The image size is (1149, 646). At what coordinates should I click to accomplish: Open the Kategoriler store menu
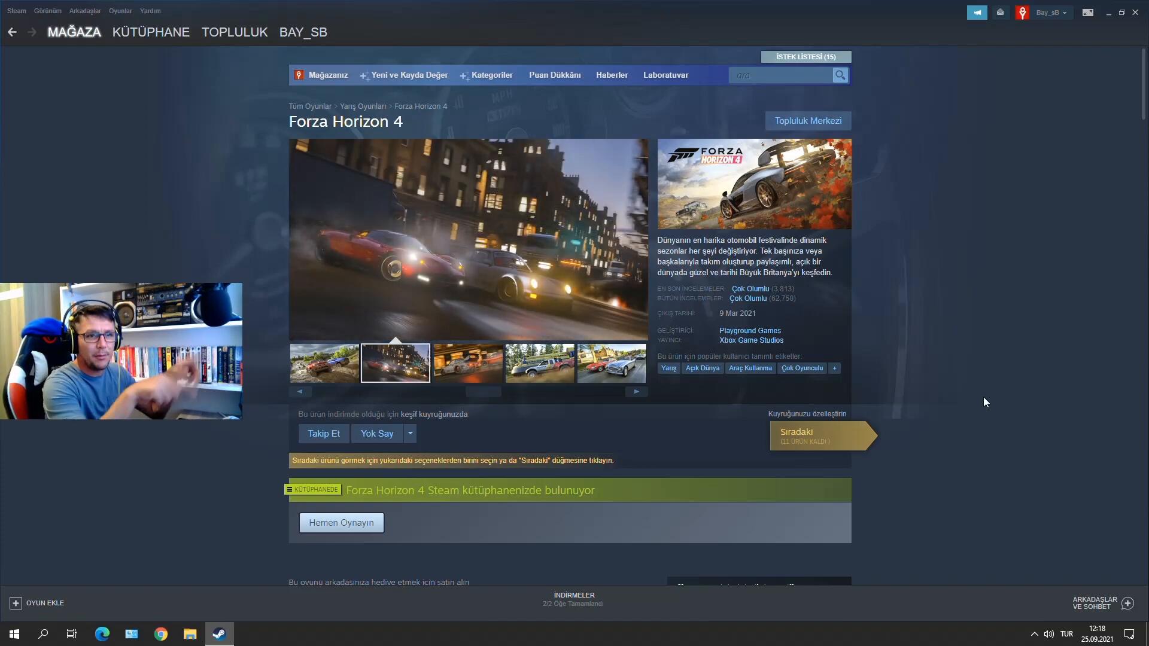click(x=491, y=75)
